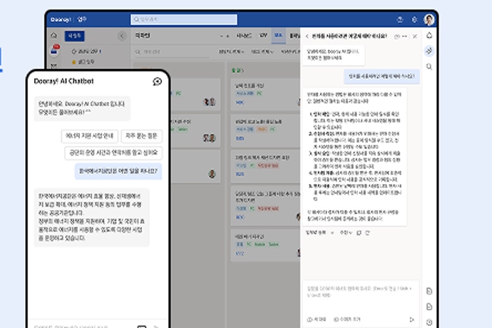Close the AI assistant chat panel

coord(414,36)
